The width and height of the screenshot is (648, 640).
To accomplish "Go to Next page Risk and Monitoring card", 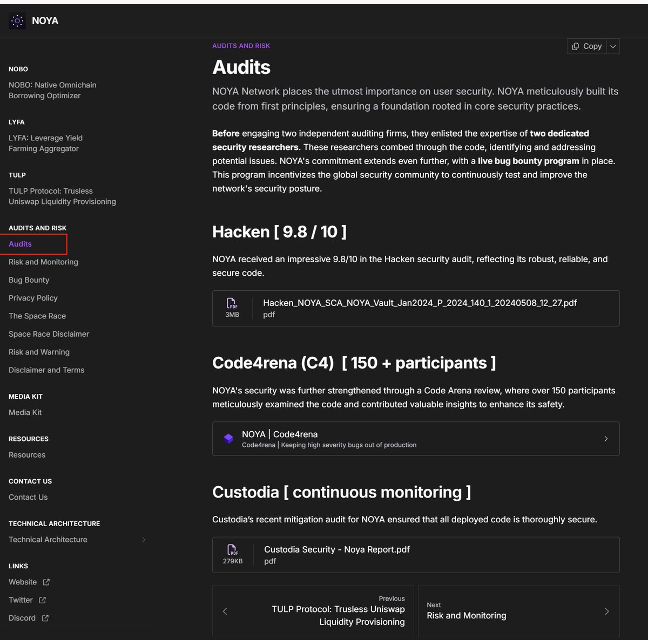I will click(x=519, y=611).
